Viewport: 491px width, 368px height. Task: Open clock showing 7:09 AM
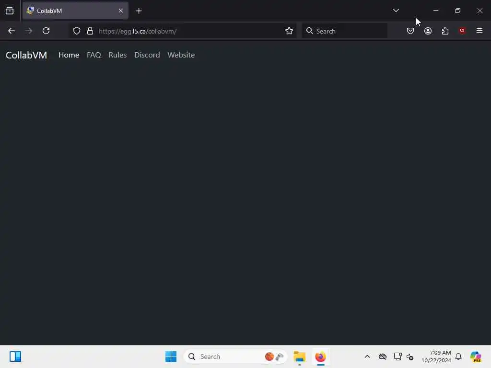click(436, 356)
